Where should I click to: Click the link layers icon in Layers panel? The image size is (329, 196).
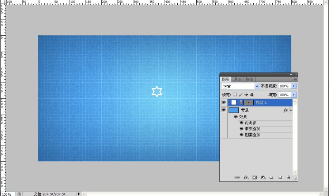(x=237, y=177)
